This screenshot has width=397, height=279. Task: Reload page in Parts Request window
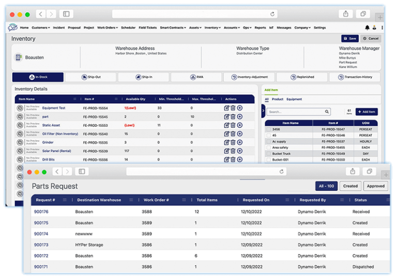[282, 172]
